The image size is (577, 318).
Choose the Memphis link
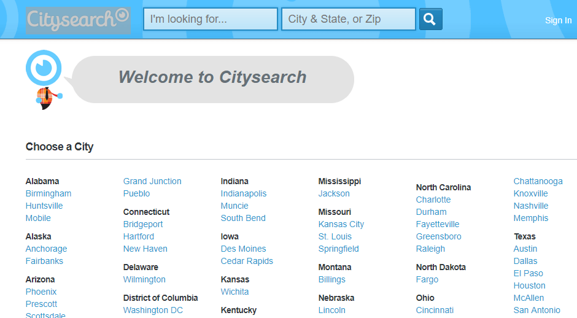tap(531, 219)
